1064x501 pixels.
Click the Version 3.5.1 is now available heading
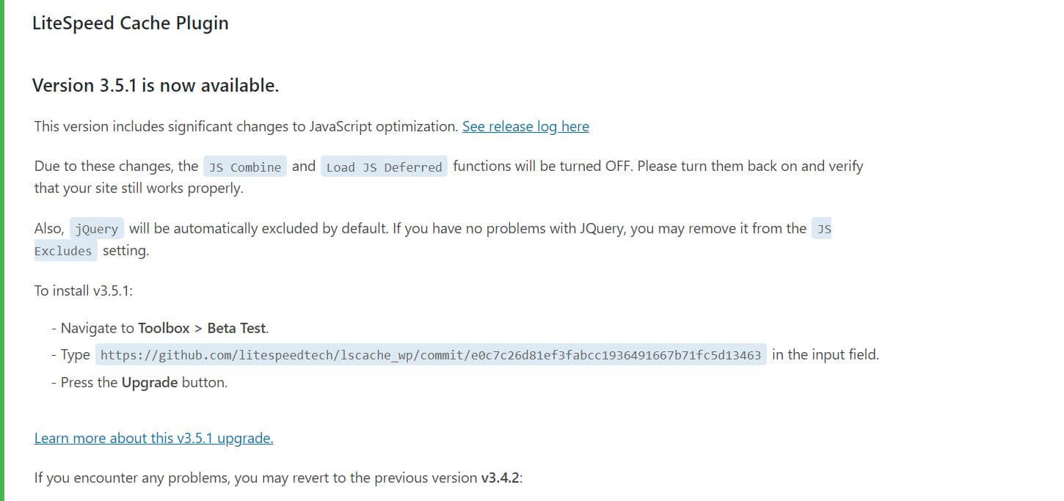pos(156,85)
